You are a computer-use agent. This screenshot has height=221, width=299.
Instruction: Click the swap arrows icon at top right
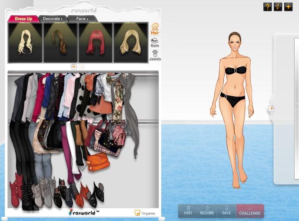point(278,7)
